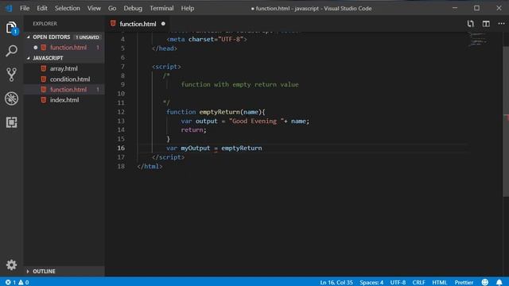Viewport: 509px width, 286px height.
Task: Click HTML file icon beside index.html
Action: point(44,100)
